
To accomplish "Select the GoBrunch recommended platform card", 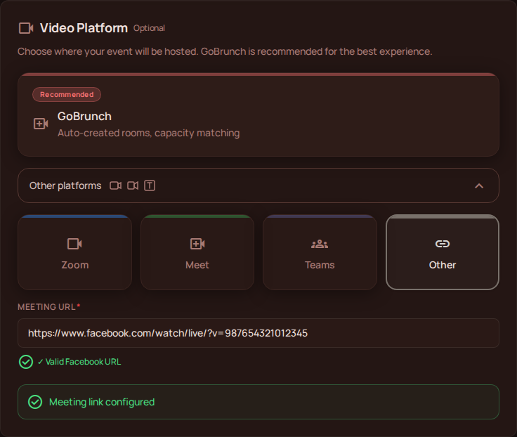I will point(258,115).
